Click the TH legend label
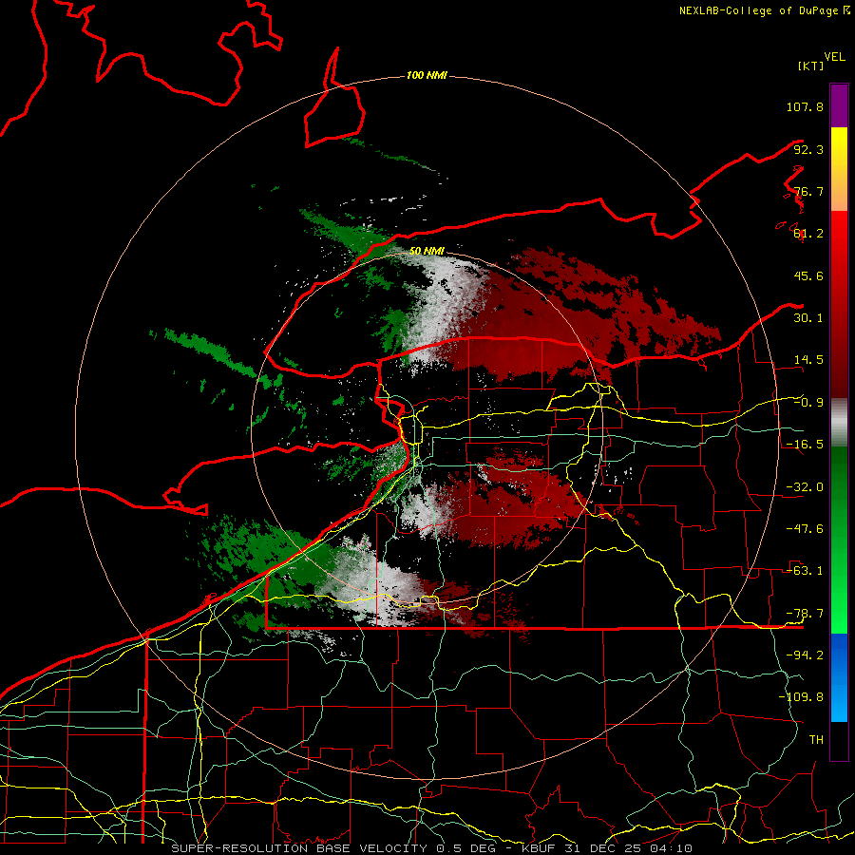This screenshot has height=855, width=855. tap(816, 740)
